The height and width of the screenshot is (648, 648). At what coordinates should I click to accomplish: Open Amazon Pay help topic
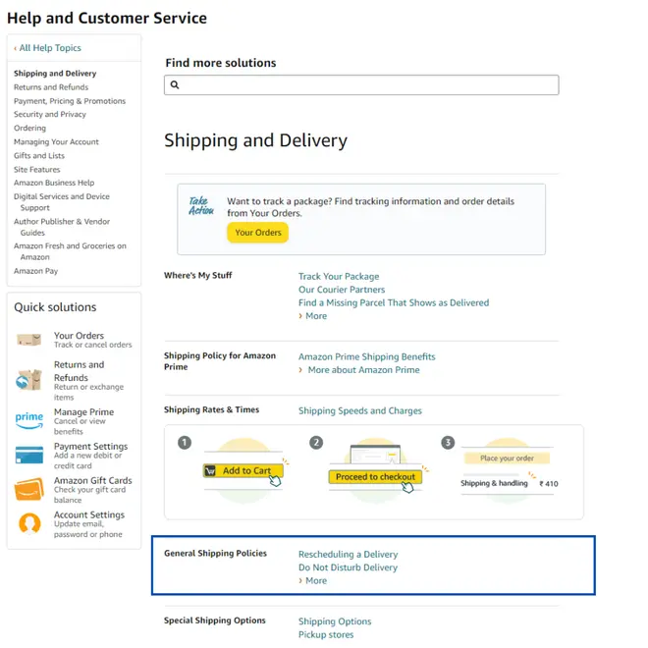coord(35,271)
